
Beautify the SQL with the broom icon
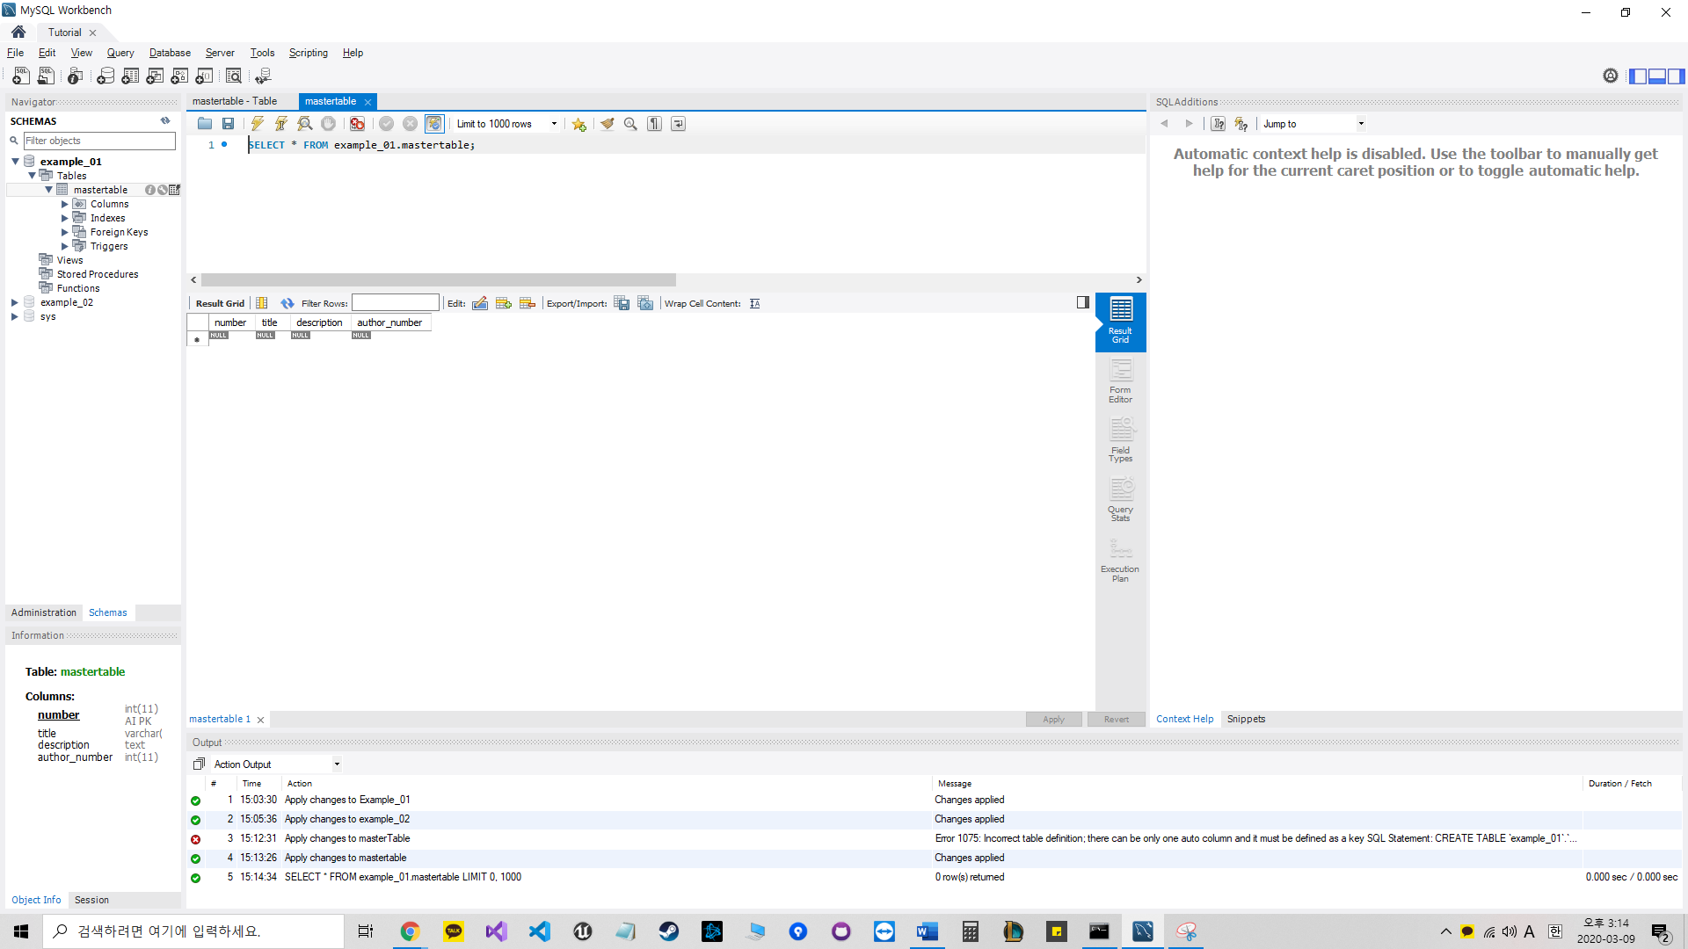tap(607, 124)
